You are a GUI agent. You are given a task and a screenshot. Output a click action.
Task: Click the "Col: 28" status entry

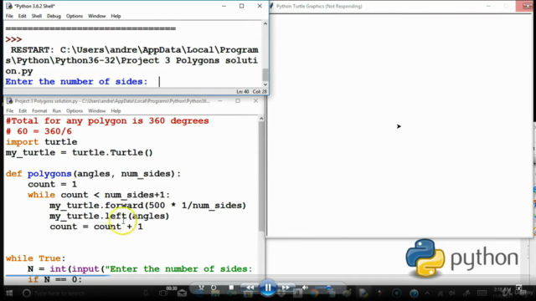coord(260,92)
